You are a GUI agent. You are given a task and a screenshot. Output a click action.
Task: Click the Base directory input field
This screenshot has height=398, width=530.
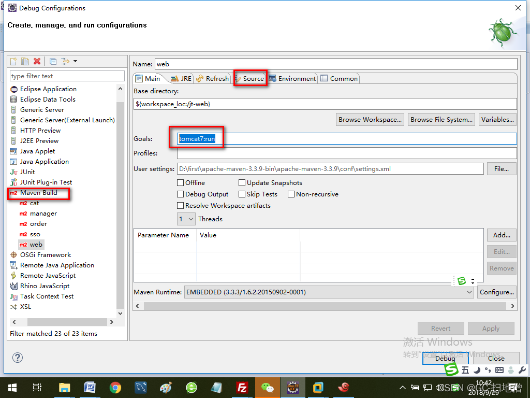tap(325, 104)
